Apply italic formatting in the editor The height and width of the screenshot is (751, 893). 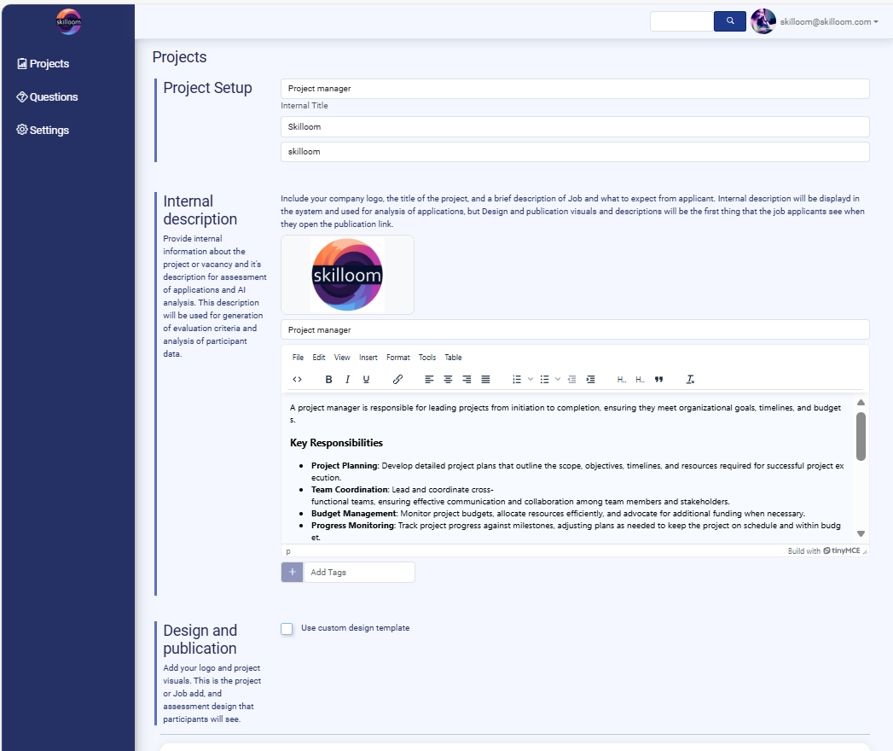[347, 380]
